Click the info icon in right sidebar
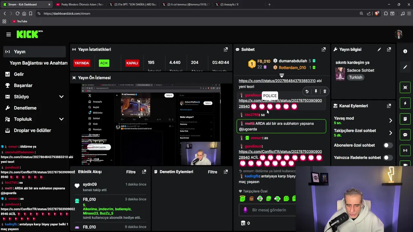The width and height of the screenshot is (413, 232). (x=405, y=51)
